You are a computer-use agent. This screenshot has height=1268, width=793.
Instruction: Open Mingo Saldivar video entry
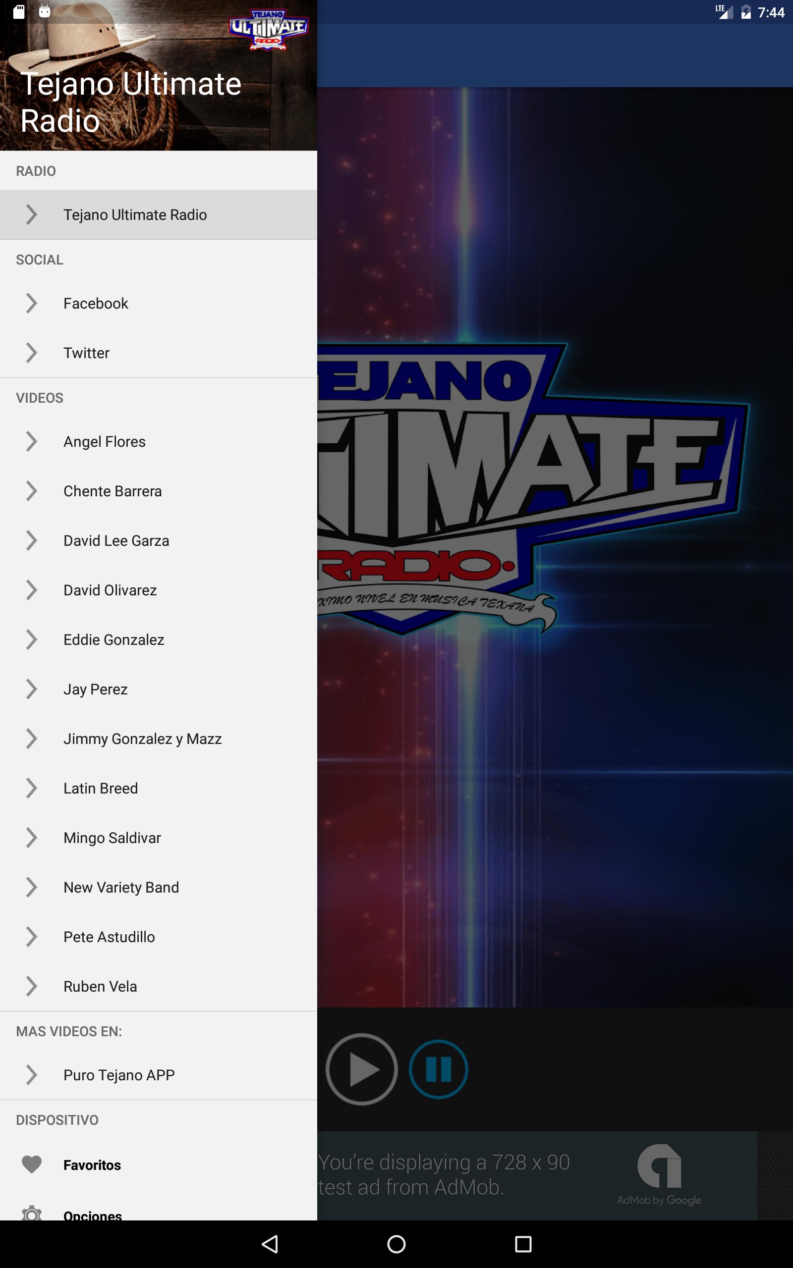coord(159,838)
